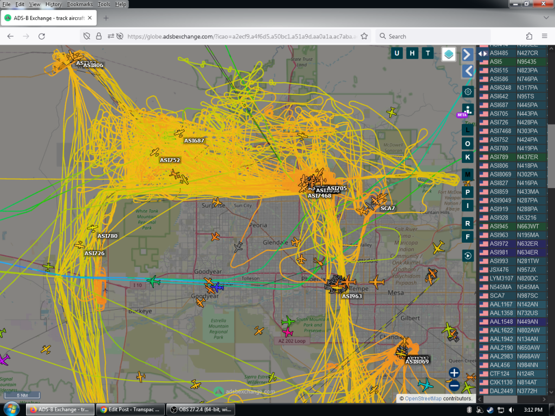Select the magenta aircraft near AZ 202 Loop

pyautogui.click(x=287, y=333)
